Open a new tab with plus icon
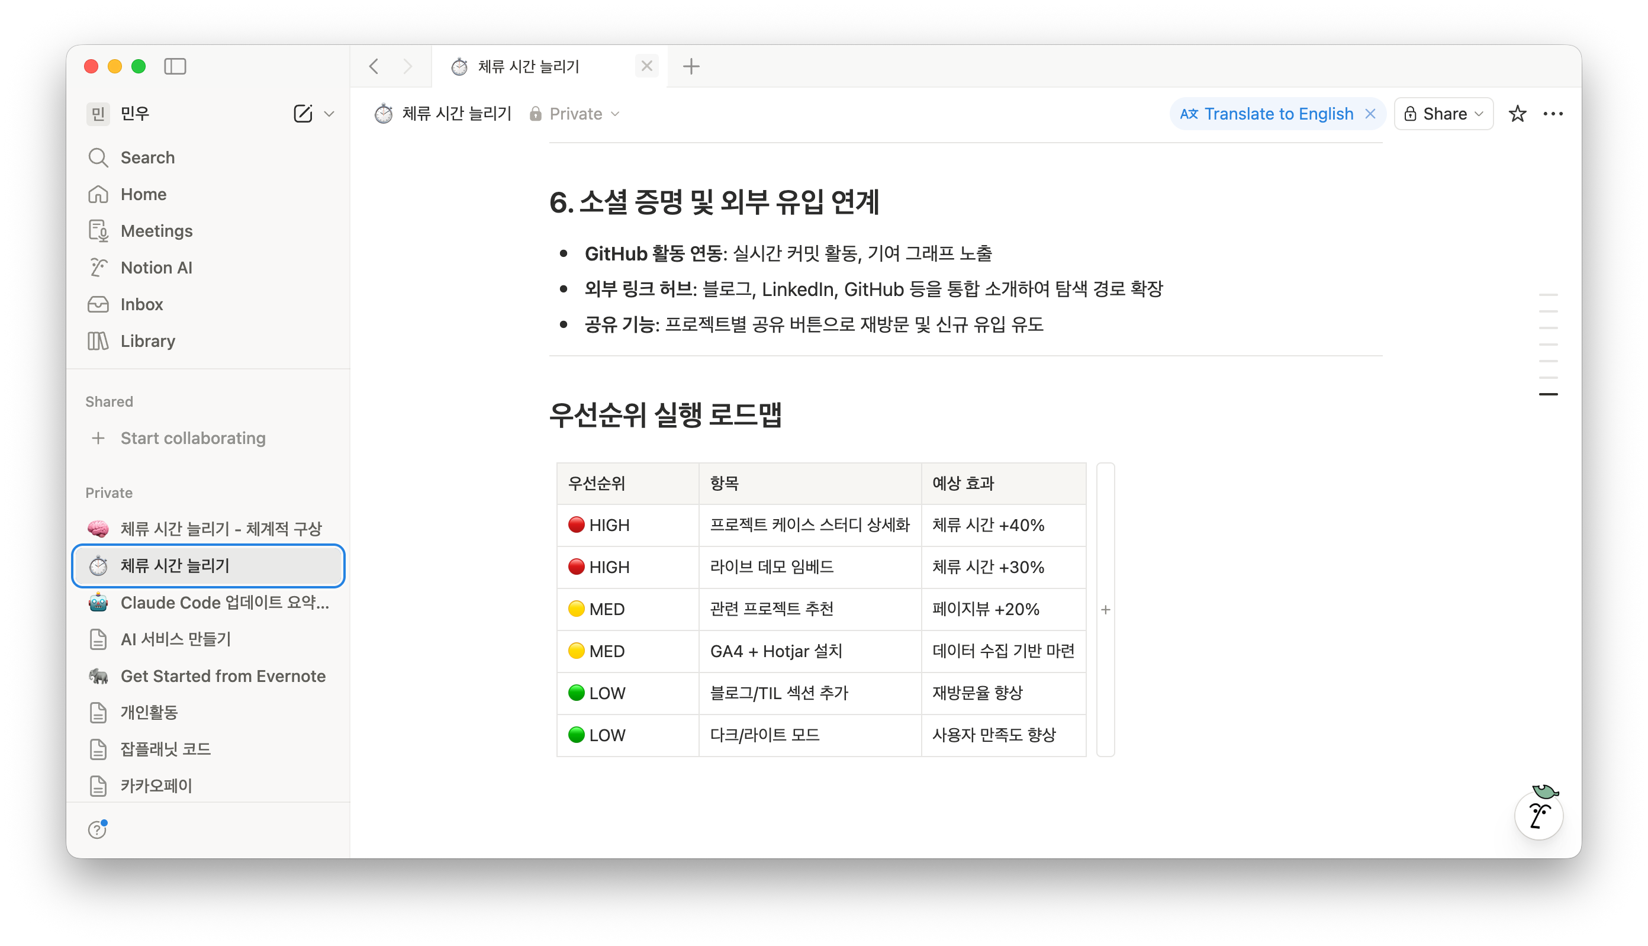The width and height of the screenshot is (1648, 946). 691,66
